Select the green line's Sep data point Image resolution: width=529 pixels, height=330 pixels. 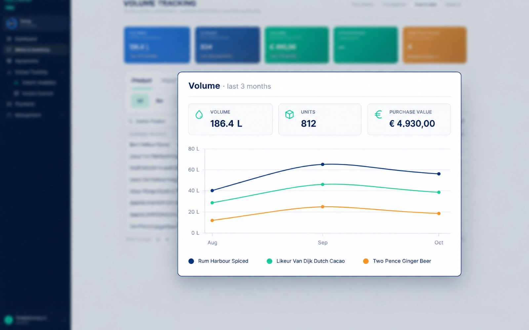coord(323,184)
